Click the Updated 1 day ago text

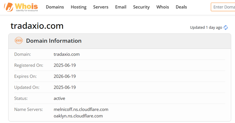click(206, 28)
